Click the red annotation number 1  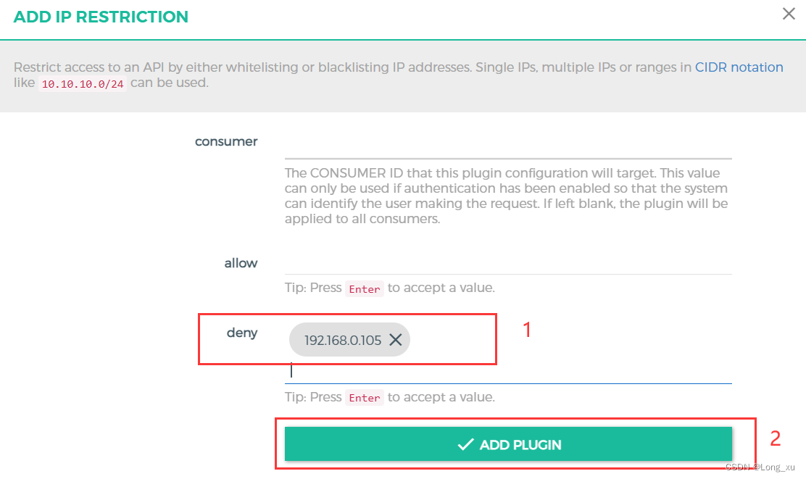(x=527, y=330)
